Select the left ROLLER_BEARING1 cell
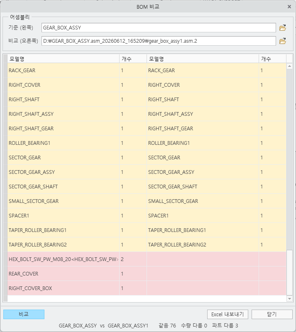Viewport: 296px width, 332px height. pyautogui.click(x=64, y=143)
